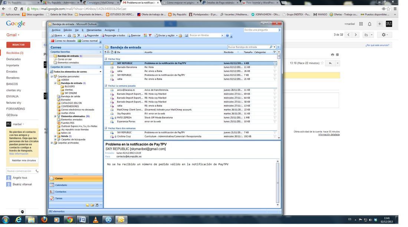Screen dimensions: 408x227
Task: Switch to the 'Detalles de Pago estándar' Chrome tab
Action: 220,3
